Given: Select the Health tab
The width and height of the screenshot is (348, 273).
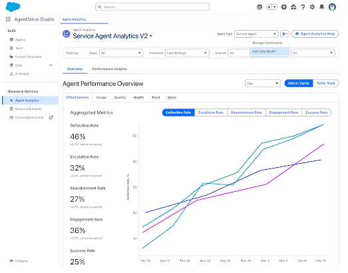Looking at the screenshot, I should [x=138, y=97].
